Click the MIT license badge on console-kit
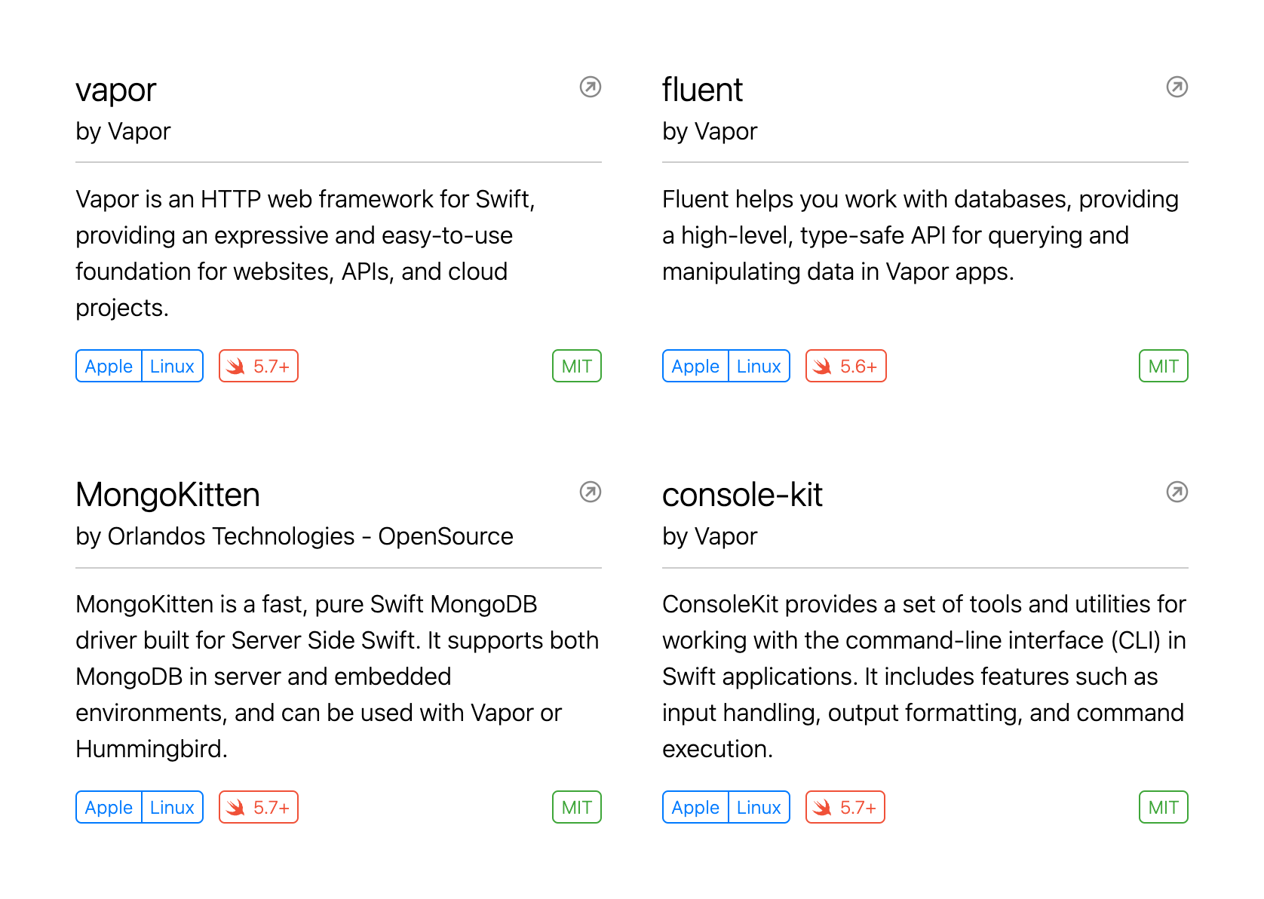 [x=1163, y=808]
